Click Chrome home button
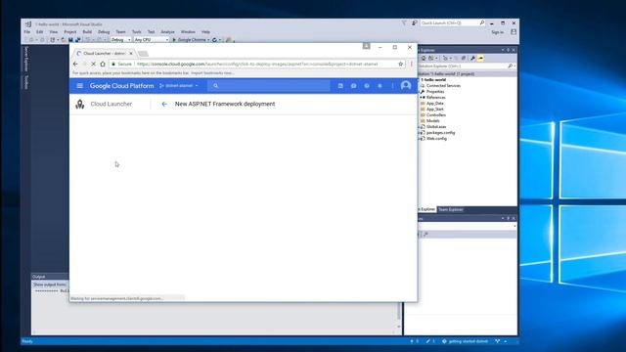Viewport: 626px width, 352px height. [103, 64]
